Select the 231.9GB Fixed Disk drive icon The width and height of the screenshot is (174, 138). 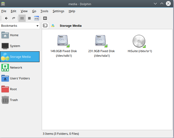click(x=101, y=41)
